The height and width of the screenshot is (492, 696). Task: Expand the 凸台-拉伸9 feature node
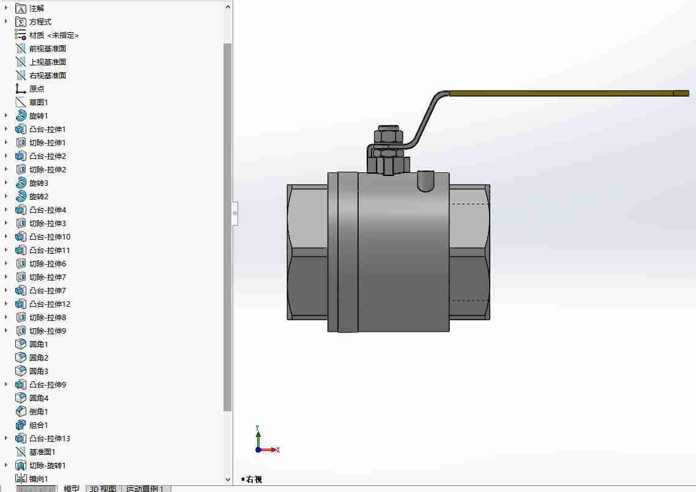pos(6,384)
